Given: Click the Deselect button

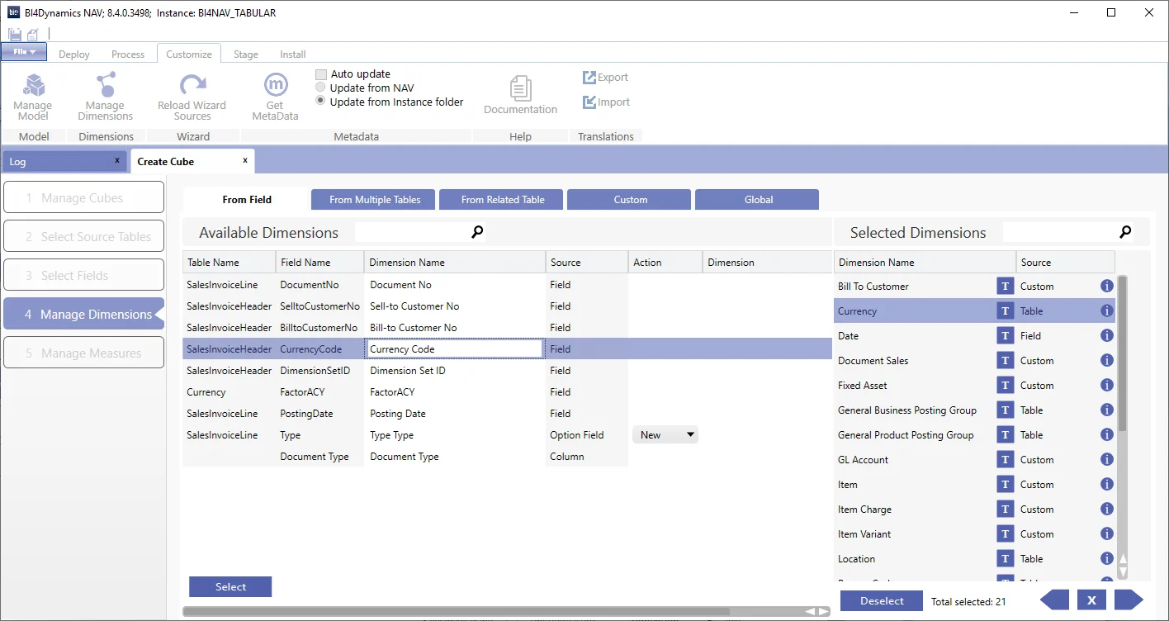Looking at the screenshot, I should point(882,601).
